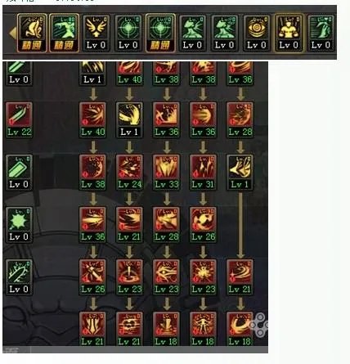
Task: Select the golden eye passive skill icon
Action: pos(256,33)
